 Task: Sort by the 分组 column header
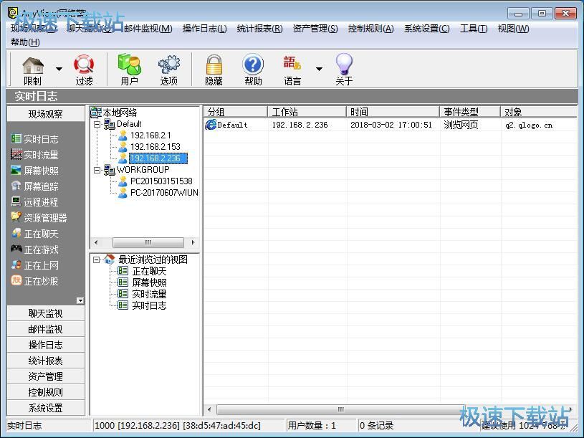(x=235, y=112)
